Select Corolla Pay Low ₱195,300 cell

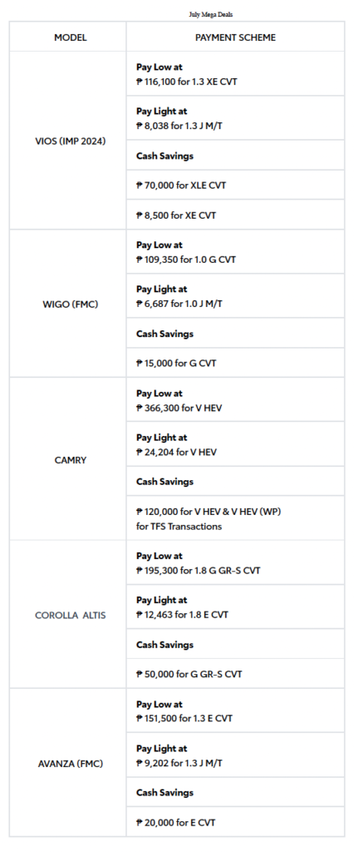[x=235, y=562]
